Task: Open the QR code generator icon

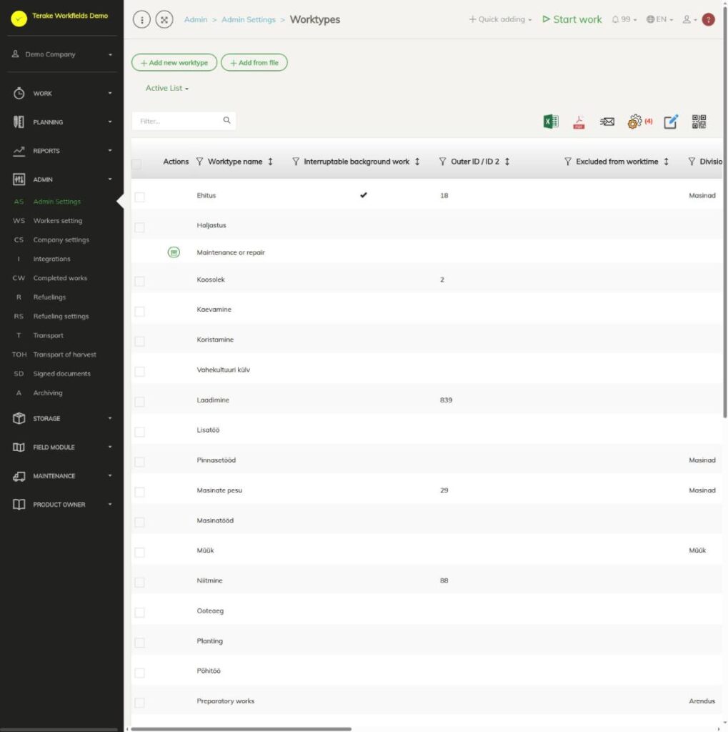Action: [699, 122]
